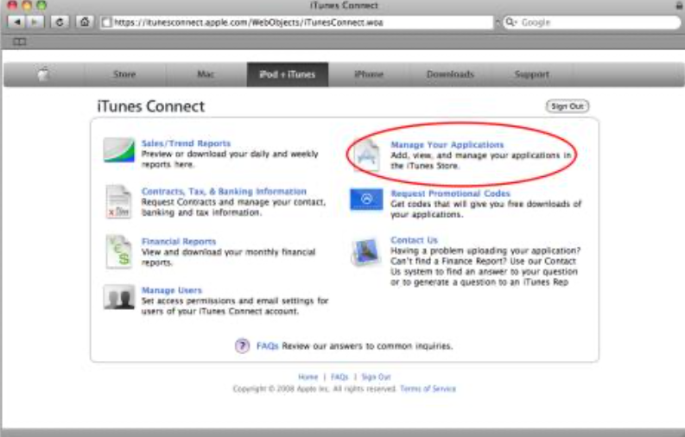Click the iTunes Connect page heading
685x437 pixels.
pos(150,106)
